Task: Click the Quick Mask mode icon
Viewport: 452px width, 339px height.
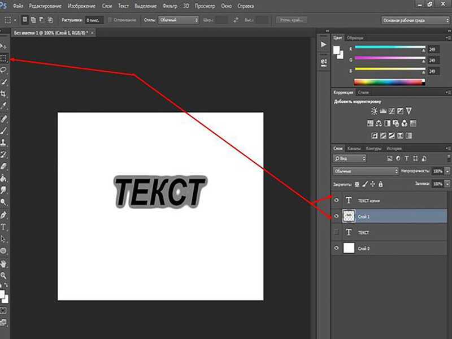Action: click(x=3, y=310)
